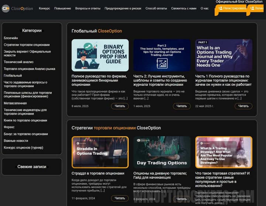Open the What Is A Trading Strategy thumbnail
The width and height of the screenshot is (266, 206).
click(224, 152)
